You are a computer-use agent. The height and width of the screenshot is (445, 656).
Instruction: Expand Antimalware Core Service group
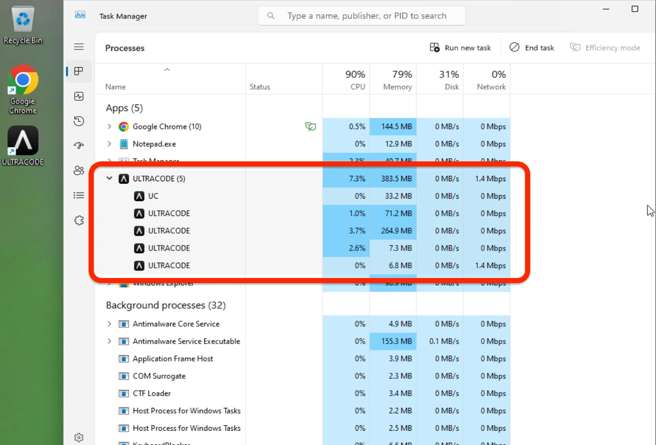(x=109, y=324)
